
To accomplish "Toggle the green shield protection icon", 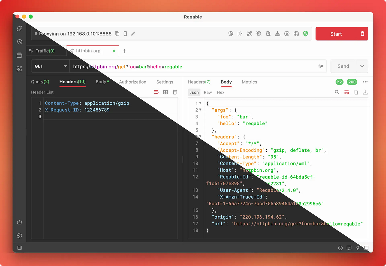I will tap(305, 34).
